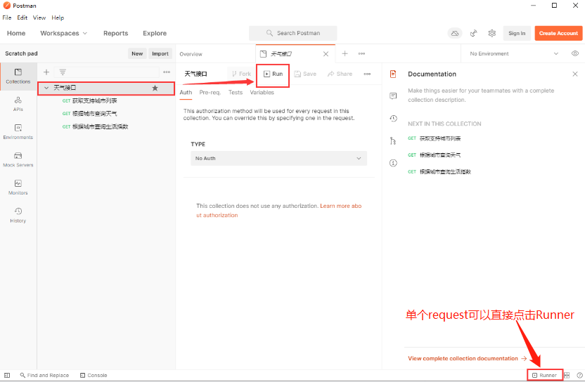Open the Comments panel icon

pyautogui.click(x=393, y=96)
